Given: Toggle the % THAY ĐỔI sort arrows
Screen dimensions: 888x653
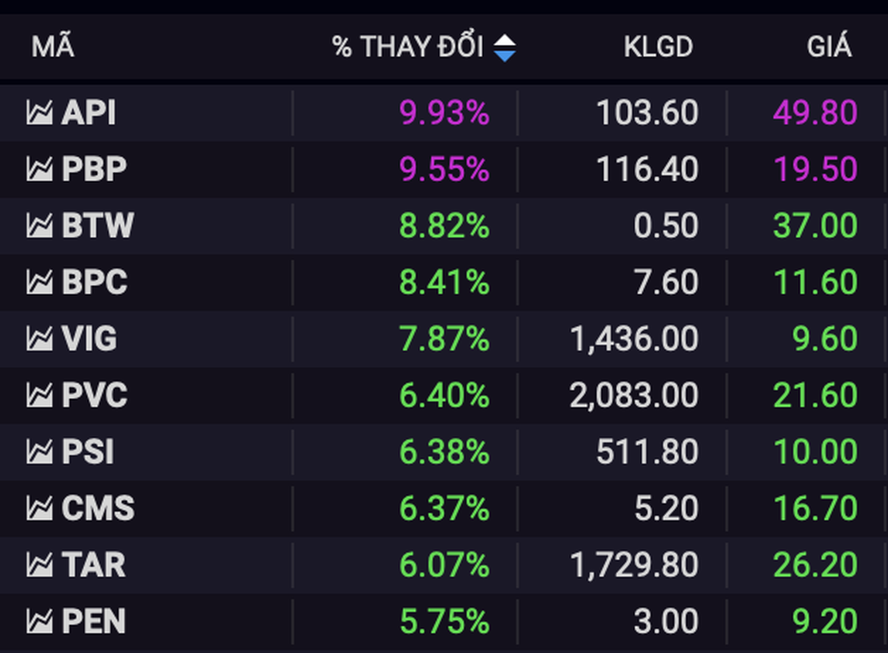Looking at the screenshot, I should (504, 48).
